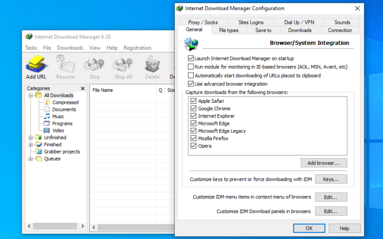Select the Compressed category icon

point(47,102)
